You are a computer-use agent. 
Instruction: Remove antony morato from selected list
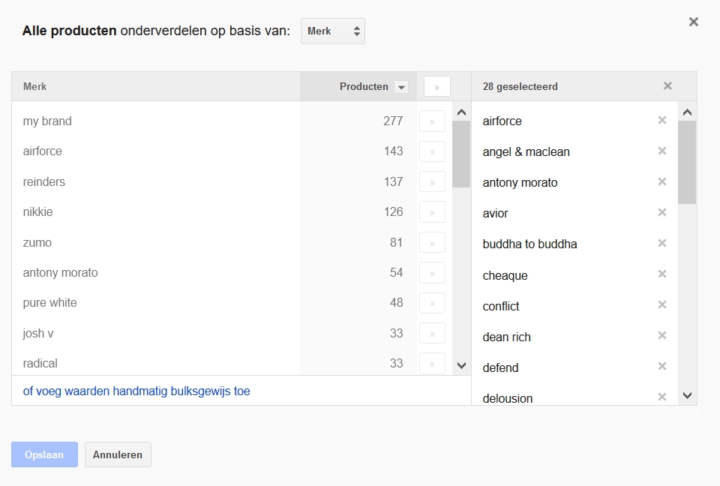661,182
